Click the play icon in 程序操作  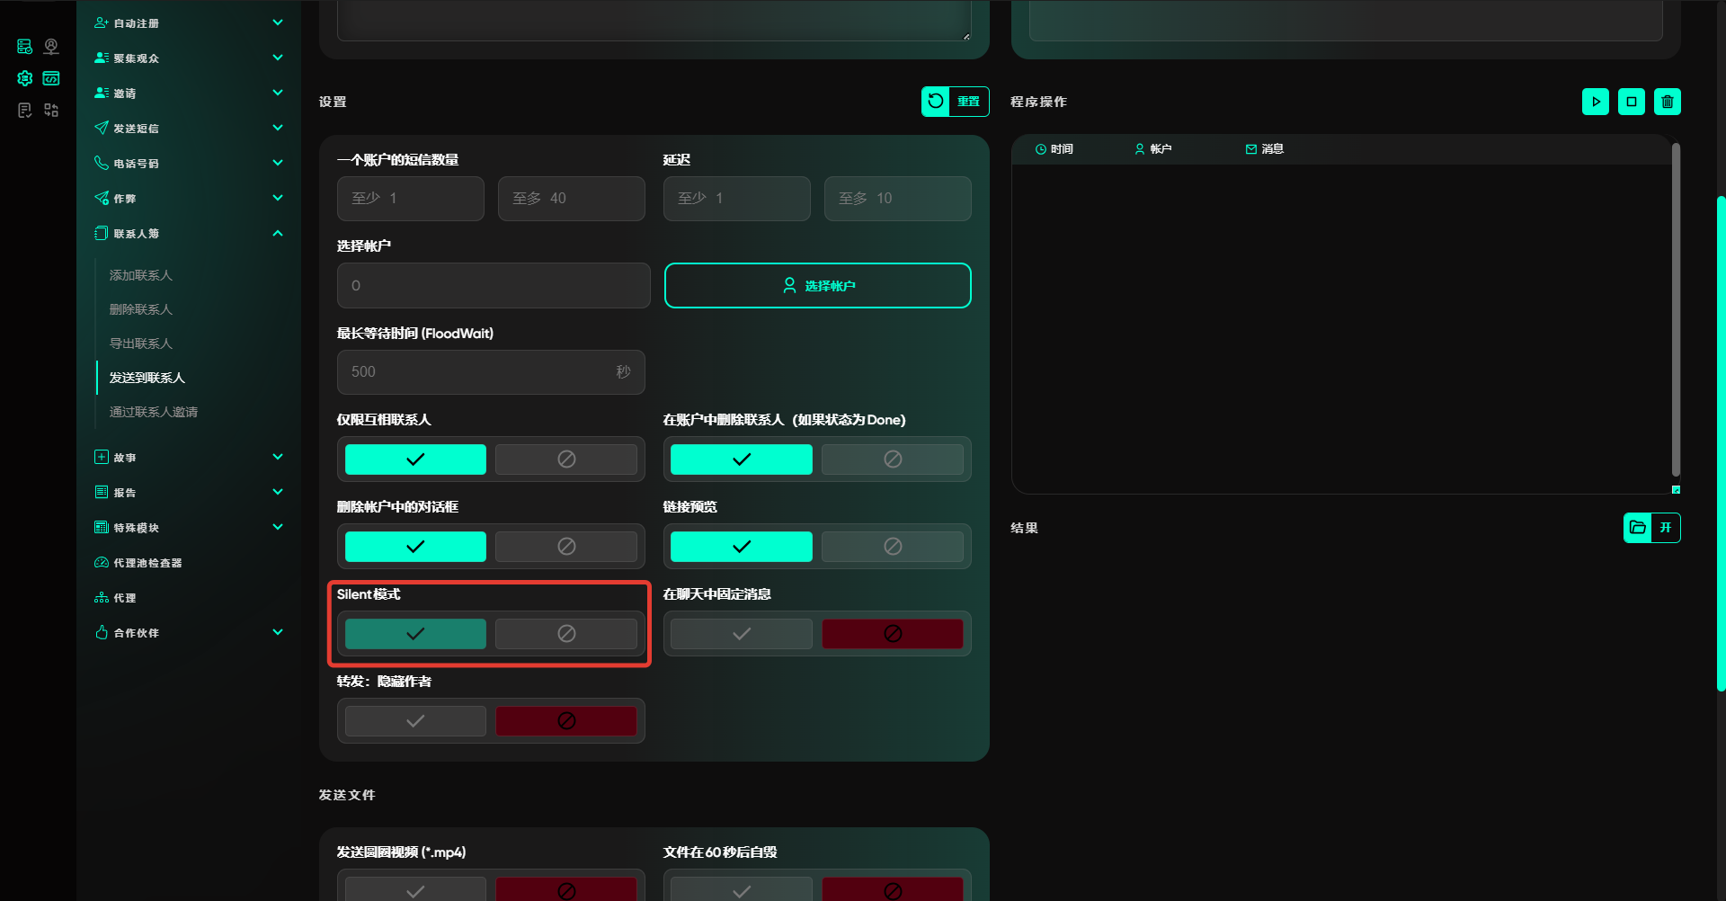1595,102
